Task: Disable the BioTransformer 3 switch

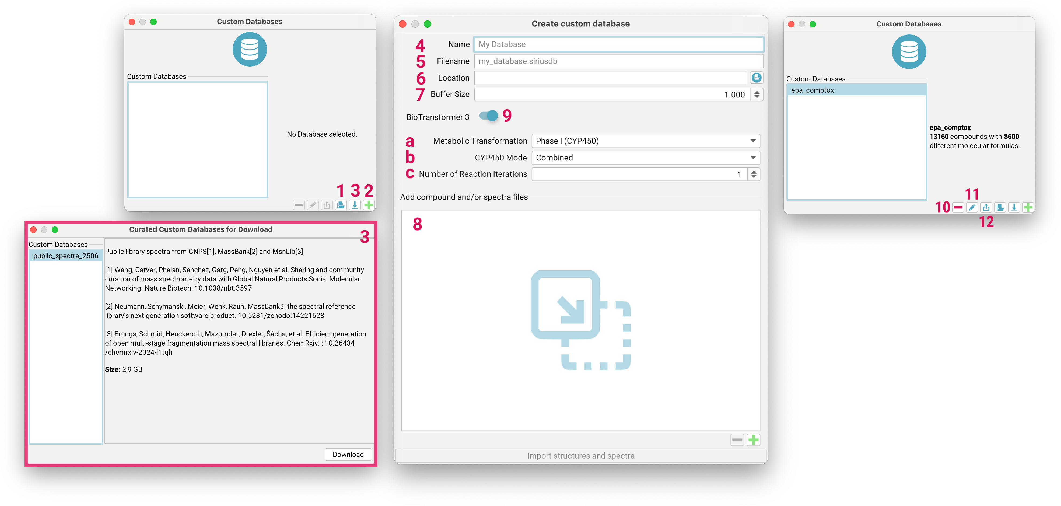Action: click(x=489, y=116)
